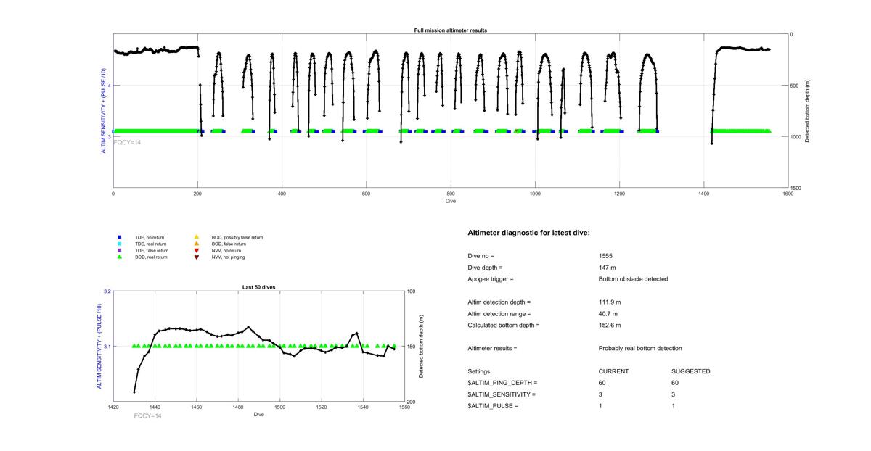This screenshot has height=451, width=871.
Task: Click the calculated bottom depth value '152.6 m'
Action: [x=610, y=326]
